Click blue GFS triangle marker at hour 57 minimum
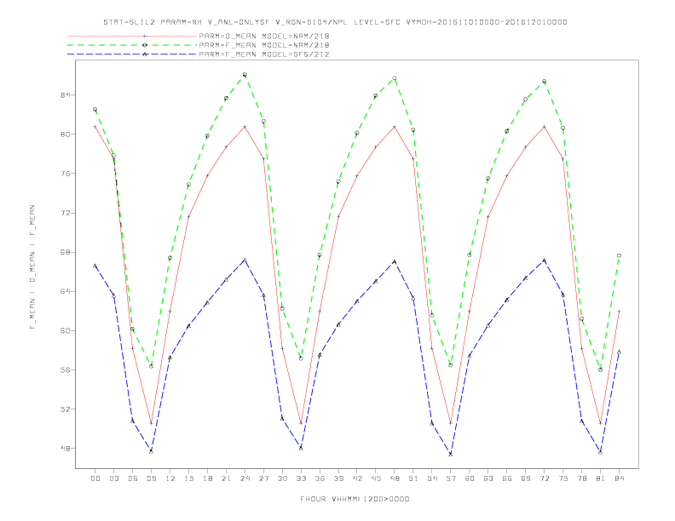Image resolution: width=675 pixels, height=521 pixels. 451,454
